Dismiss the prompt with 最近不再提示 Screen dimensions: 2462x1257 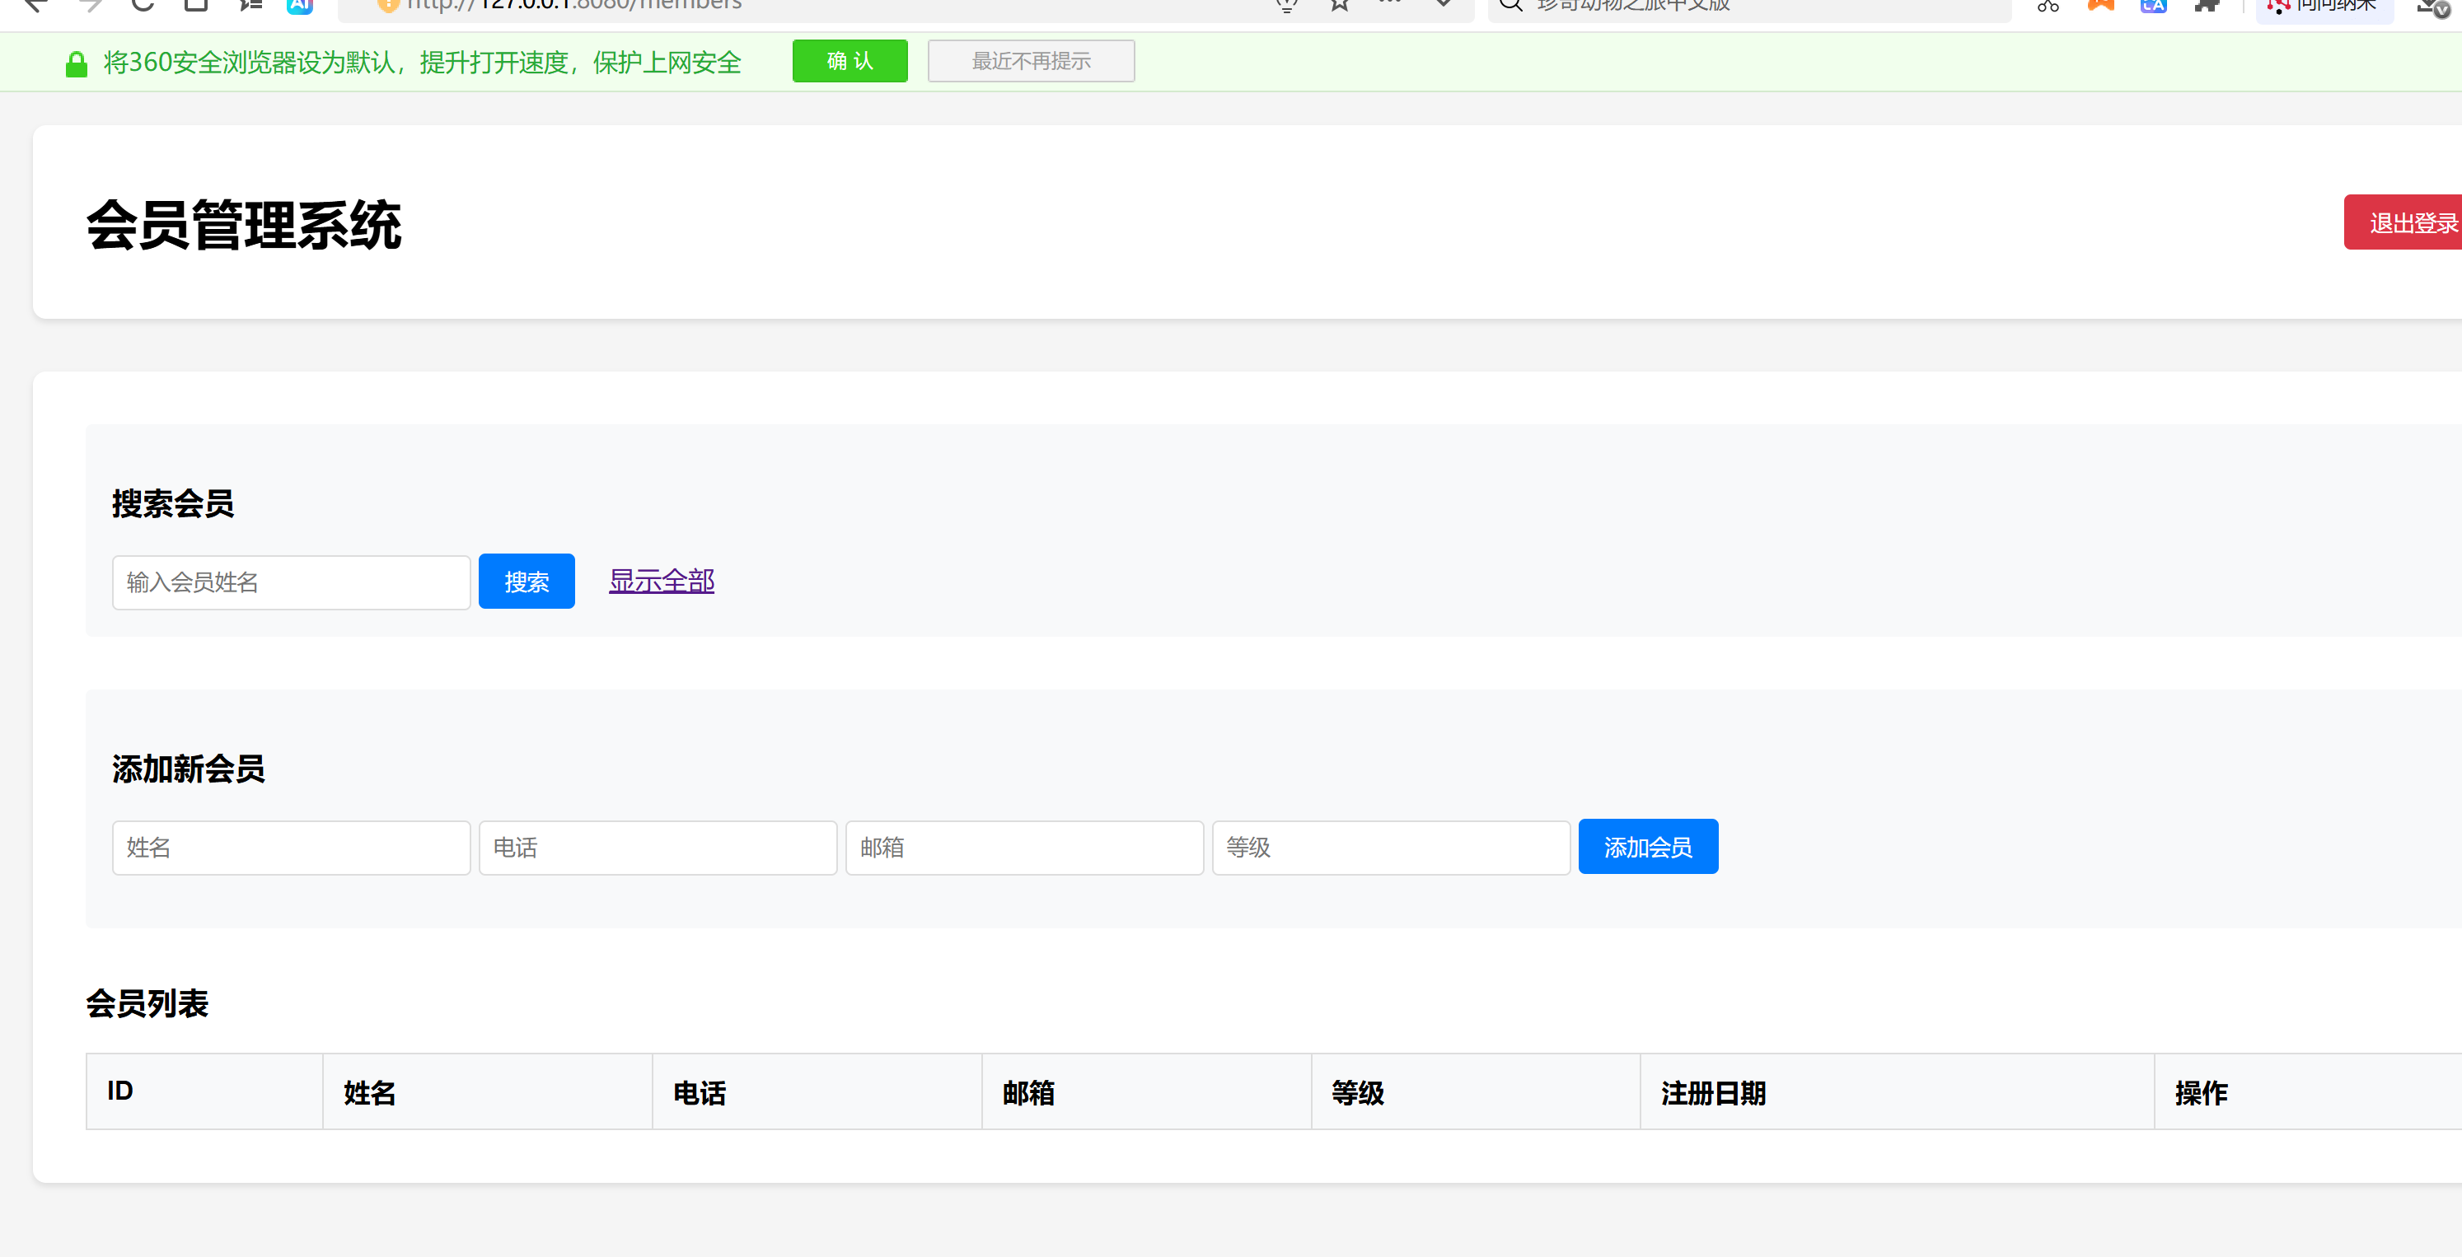tap(1030, 60)
